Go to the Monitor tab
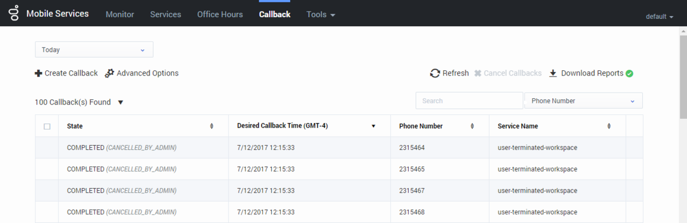 click(x=120, y=14)
